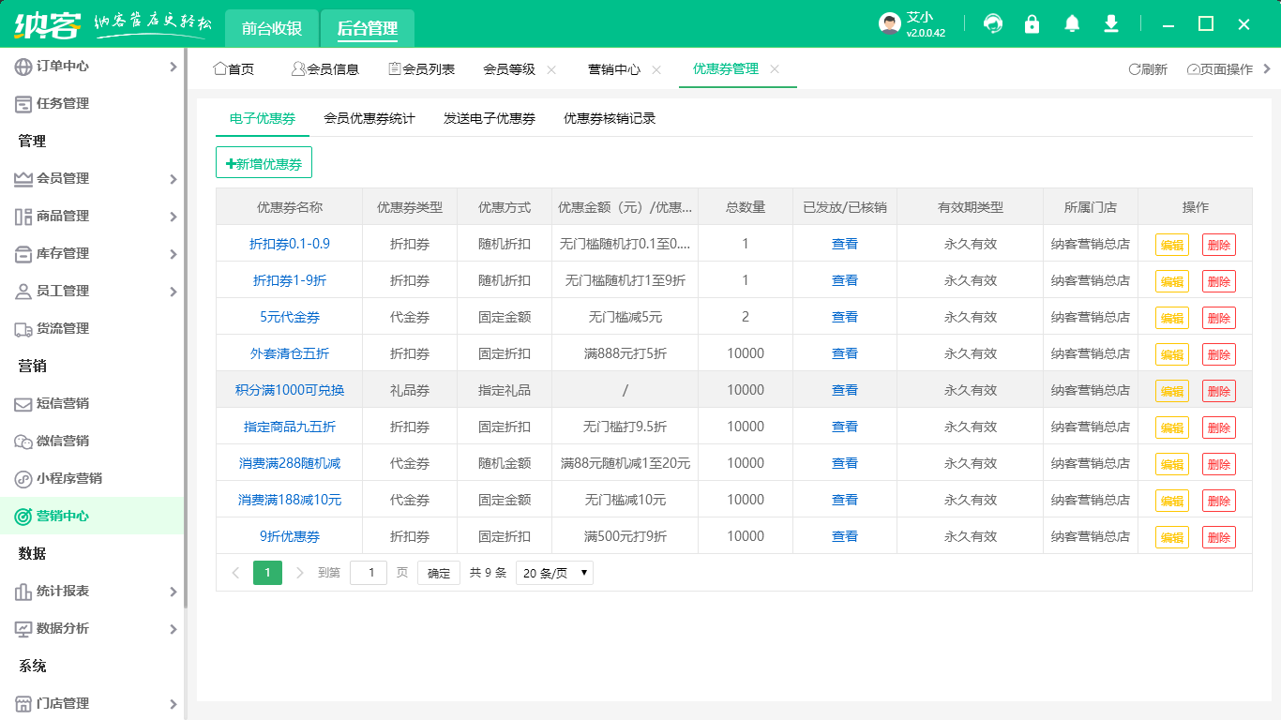This screenshot has width=1281, height=720.
Task: Expand the 页面操作 menu
Action: tap(1220, 69)
